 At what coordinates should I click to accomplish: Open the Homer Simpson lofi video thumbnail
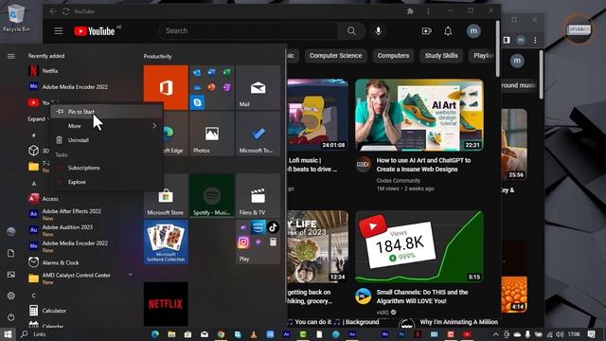pyautogui.click(x=317, y=115)
